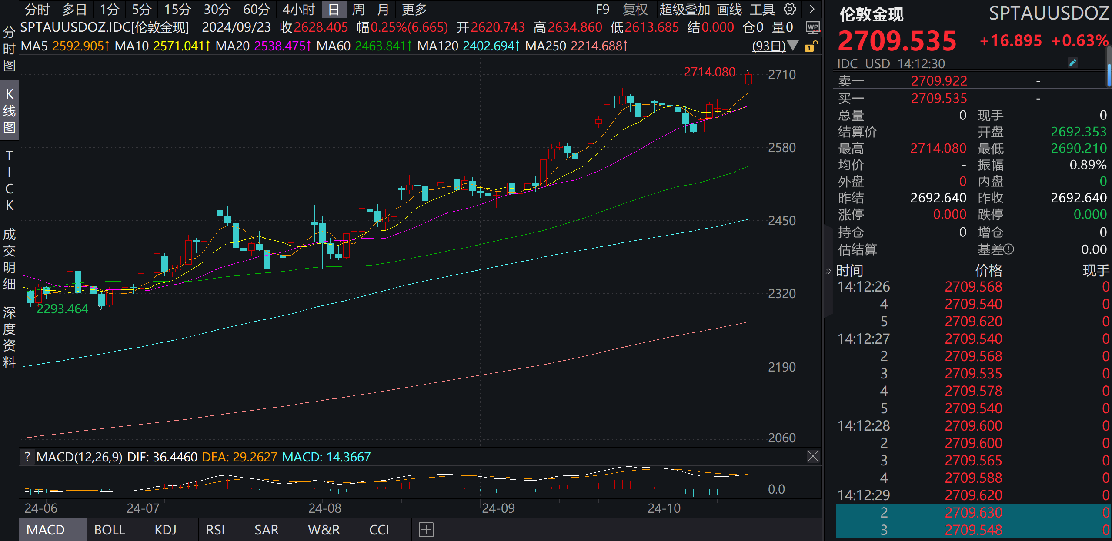Viewport: 1112px width, 541px height.
Task: Click the right panel blue scrollbar thumb
Action: (x=1109, y=75)
